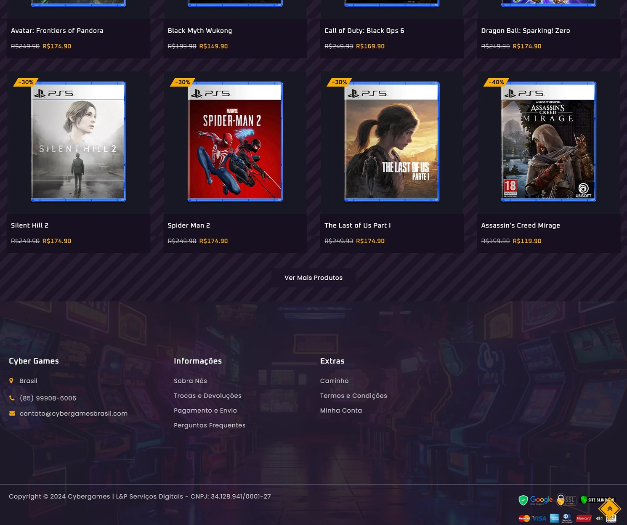
Task: Open Pagamento e Envio footer link
Action: [x=205, y=410]
